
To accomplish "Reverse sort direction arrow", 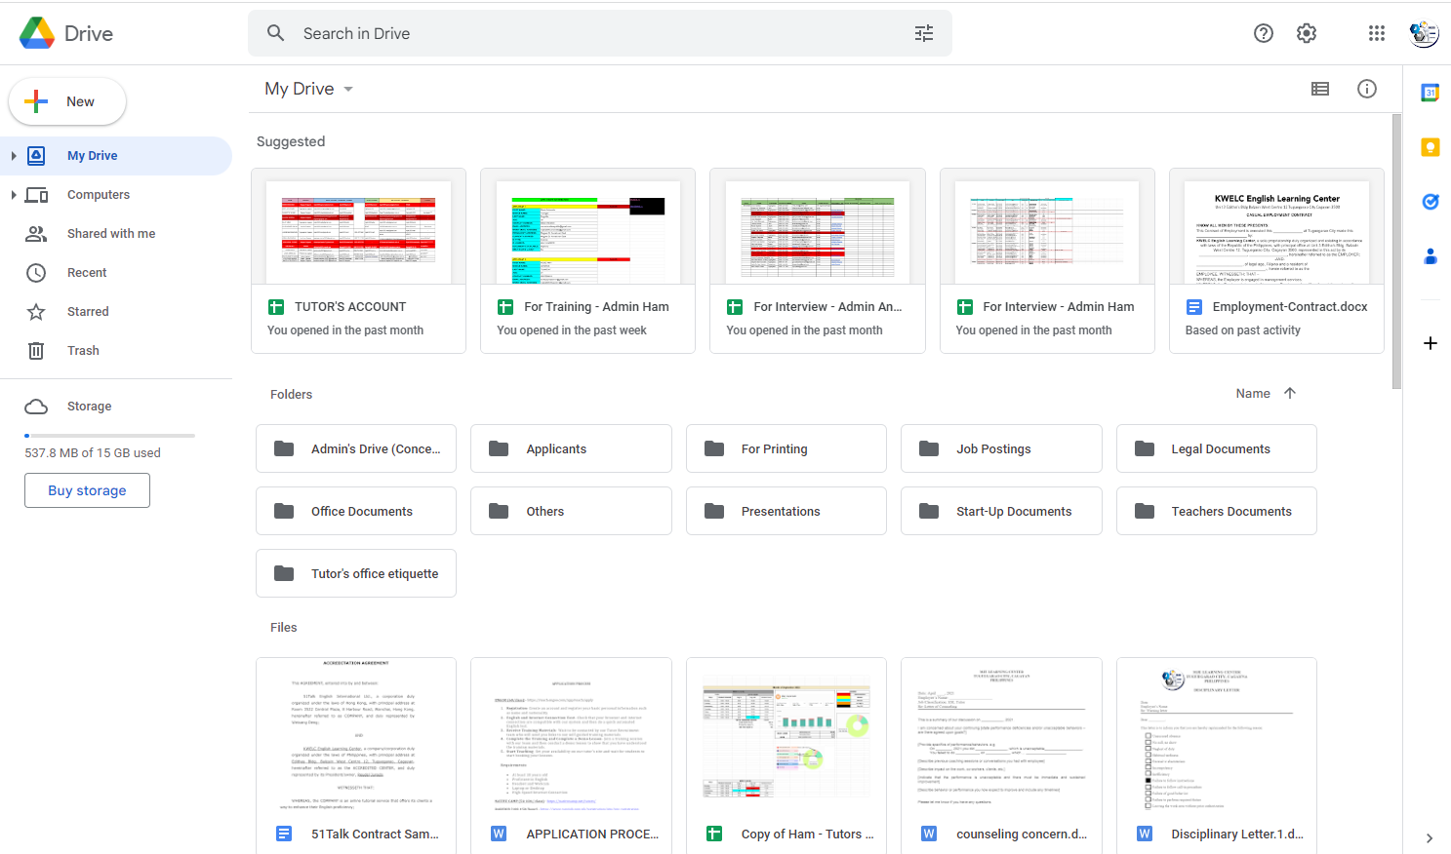I will click(x=1290, y=393).
